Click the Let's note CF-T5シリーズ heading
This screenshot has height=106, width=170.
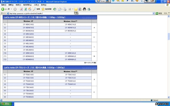click(35, 68)
